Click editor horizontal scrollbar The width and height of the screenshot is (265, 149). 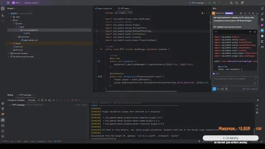[x=141, y=91]
